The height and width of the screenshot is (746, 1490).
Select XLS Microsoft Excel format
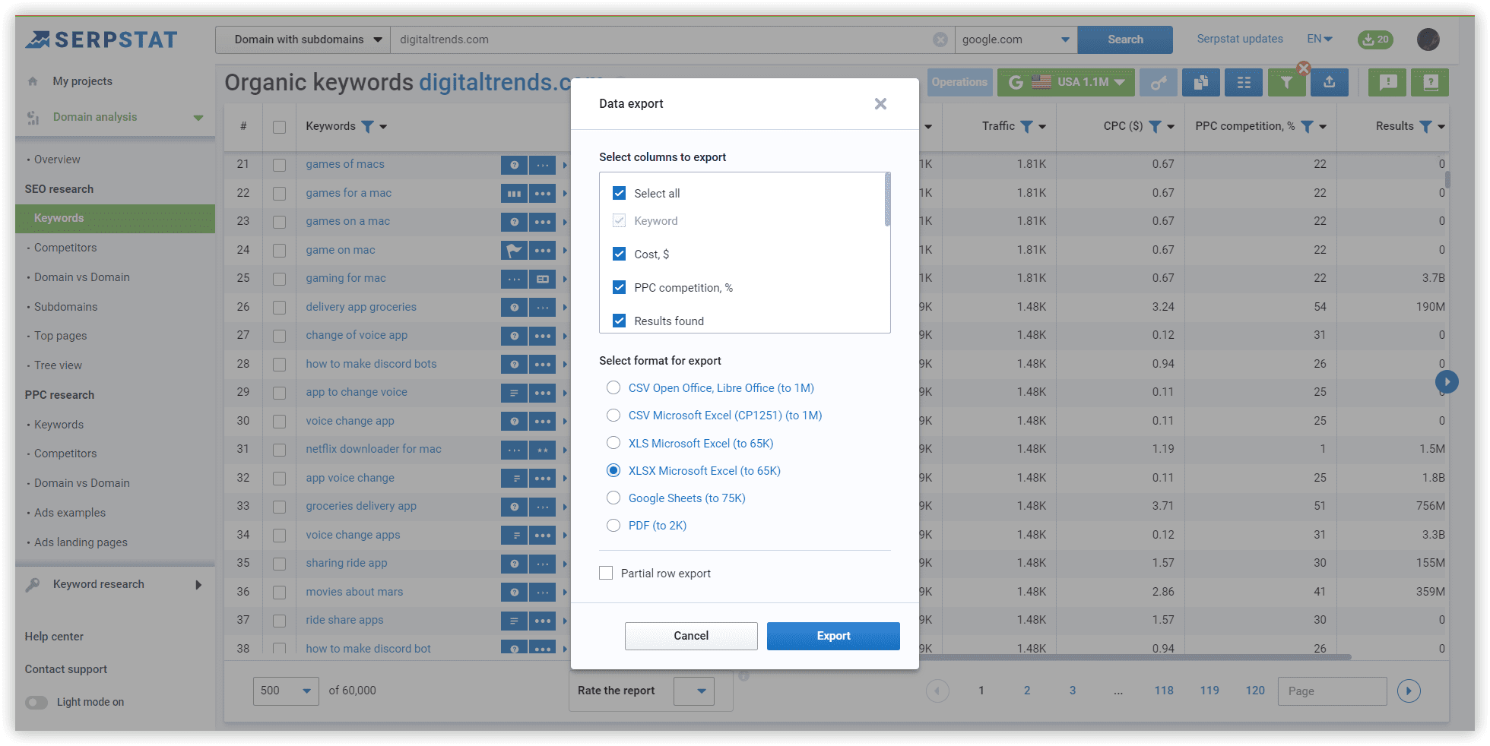tap(613, 443)
